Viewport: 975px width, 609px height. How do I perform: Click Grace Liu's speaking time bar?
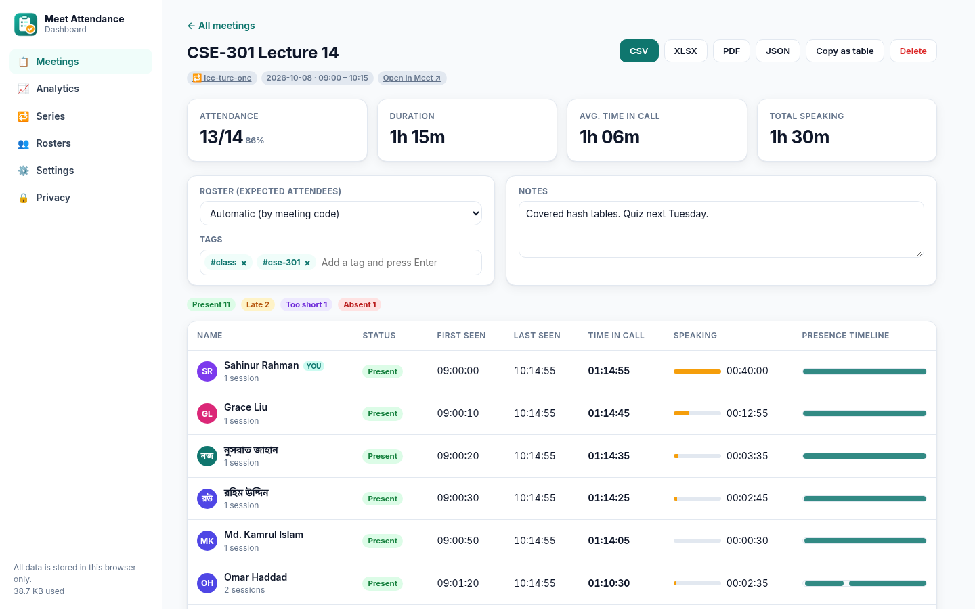tap(697, 413)
